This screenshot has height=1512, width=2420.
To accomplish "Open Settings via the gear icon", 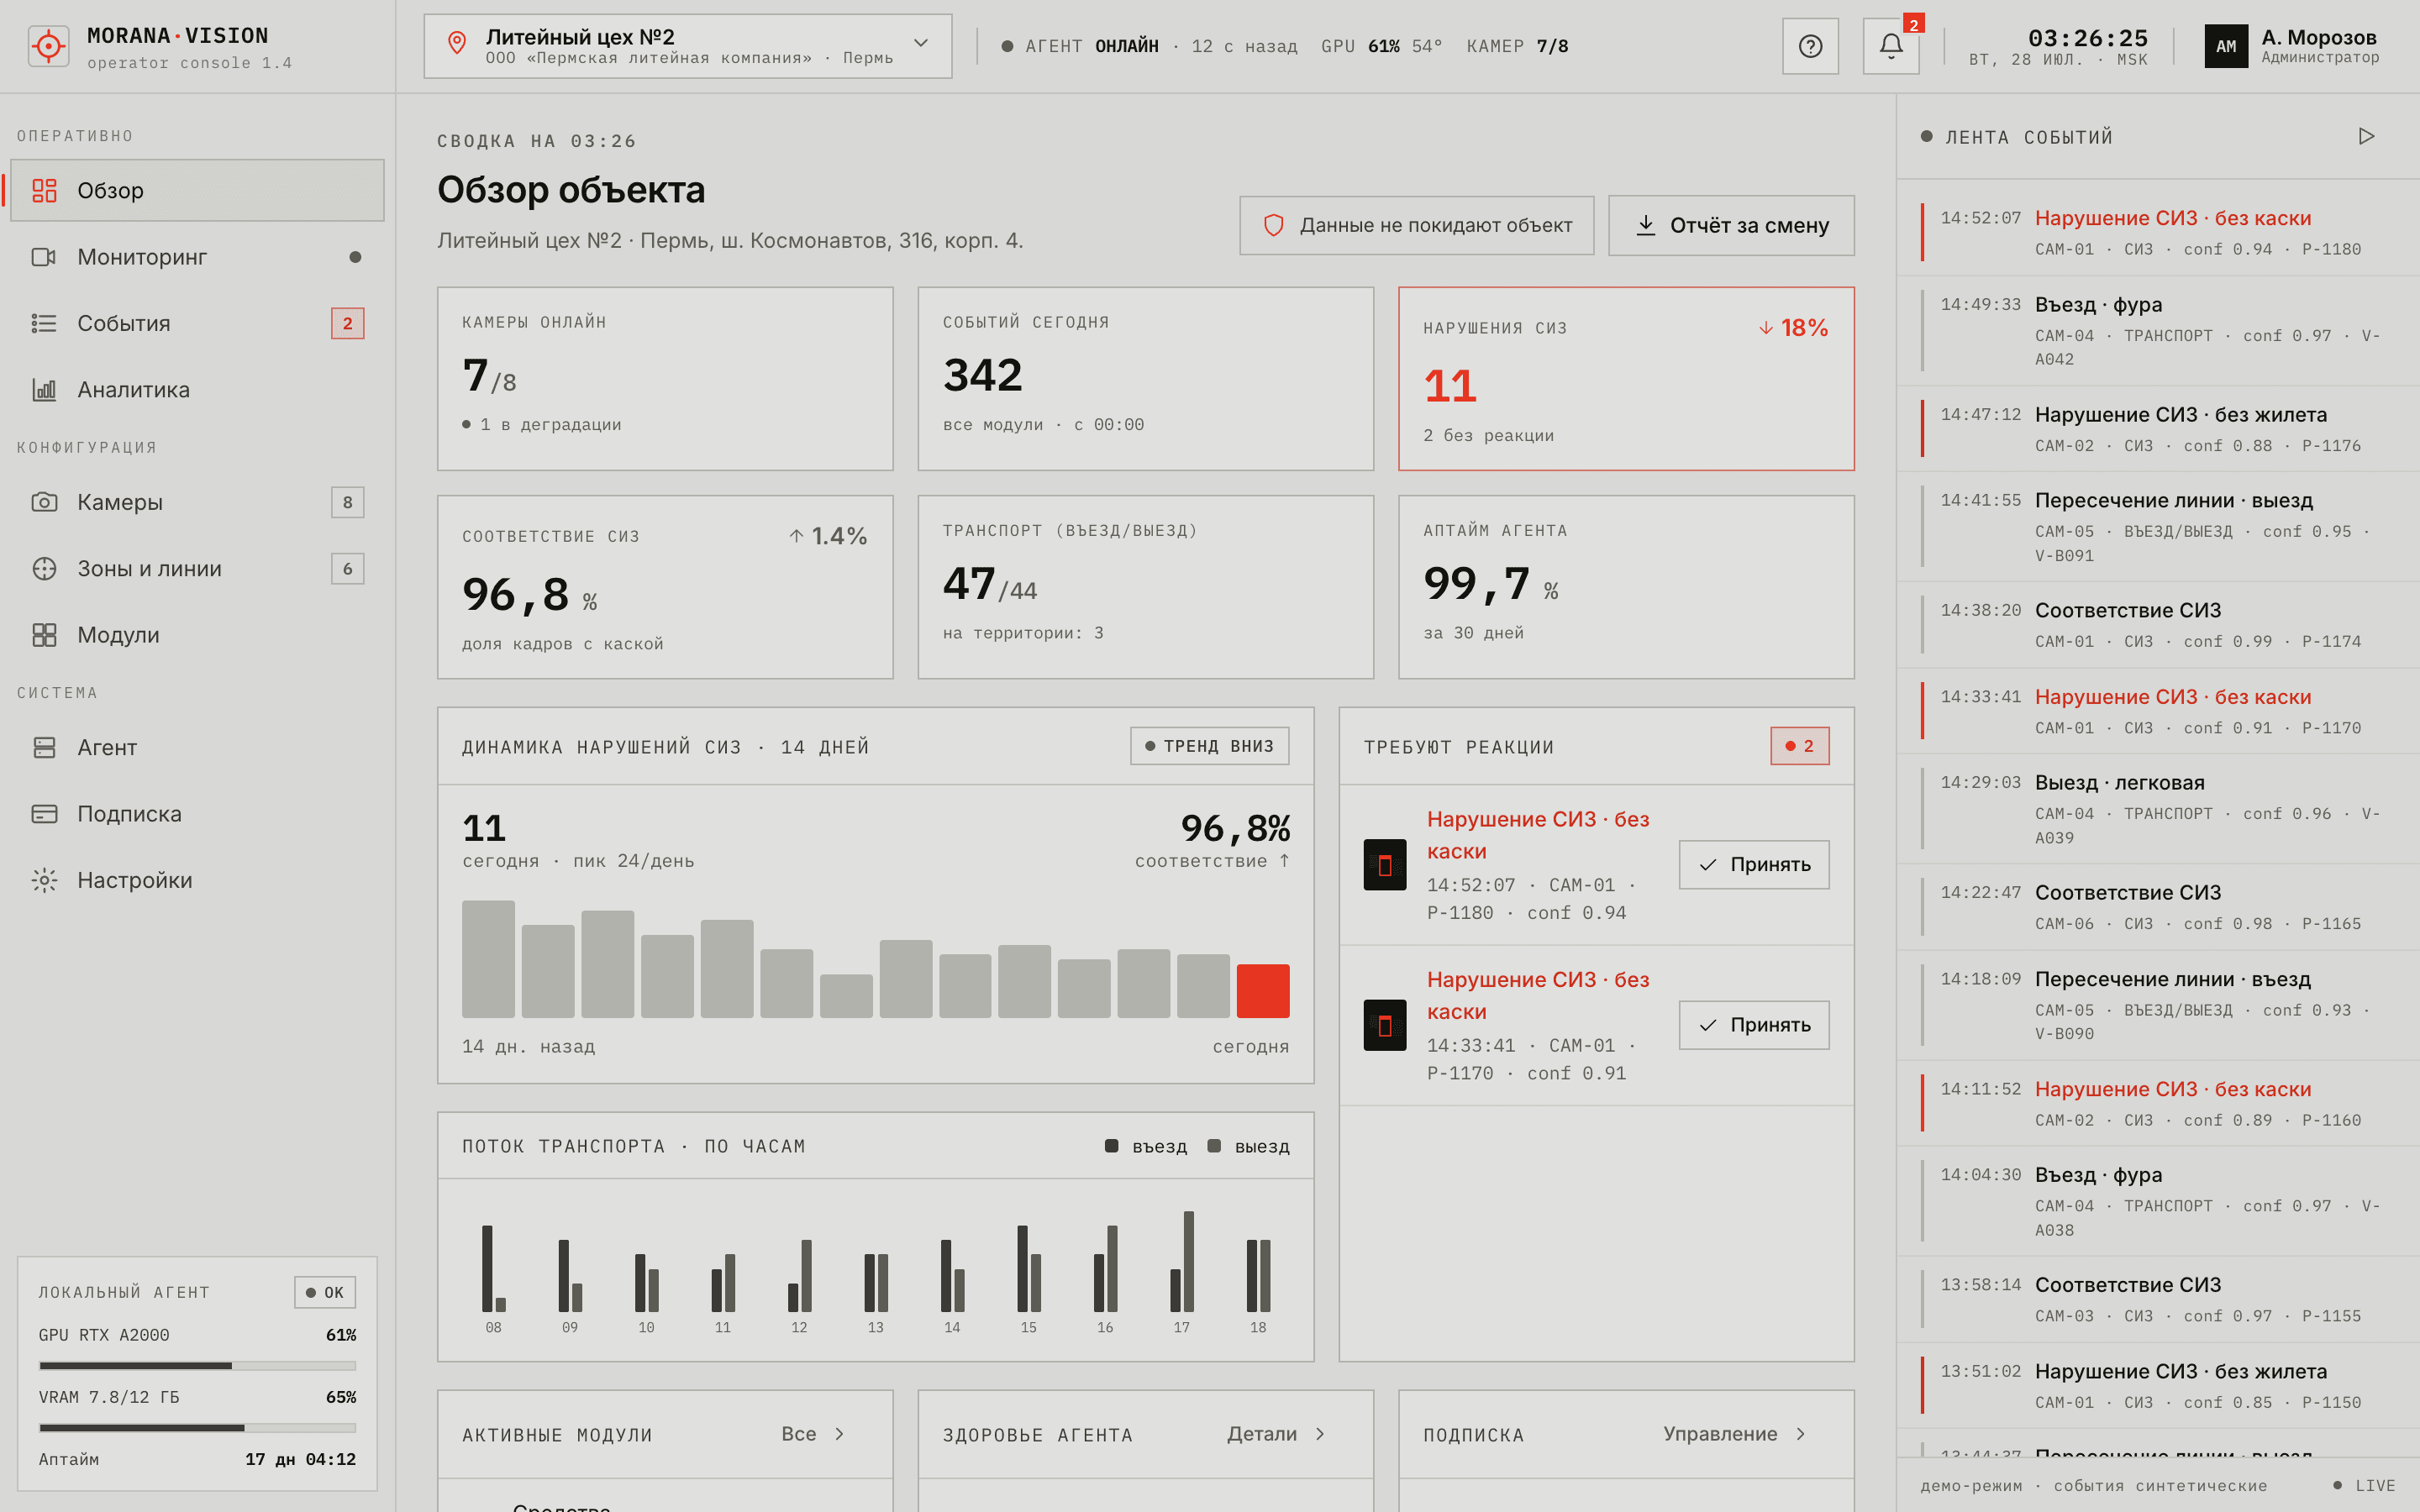I will click(x=44, y=880).
